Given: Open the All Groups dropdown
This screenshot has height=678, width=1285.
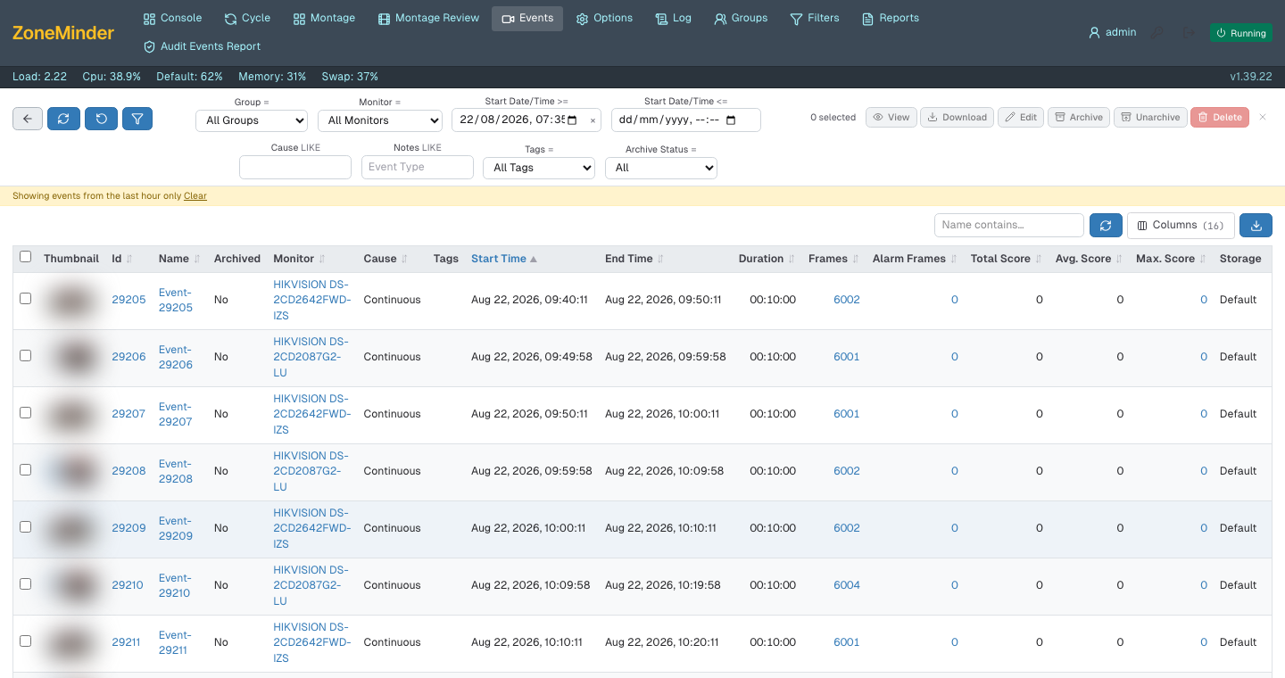Looking at the screenshot, I should tap(251, 120).
